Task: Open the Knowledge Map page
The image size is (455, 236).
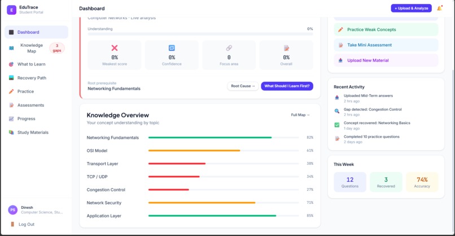Action: click(x=37, y=48)
